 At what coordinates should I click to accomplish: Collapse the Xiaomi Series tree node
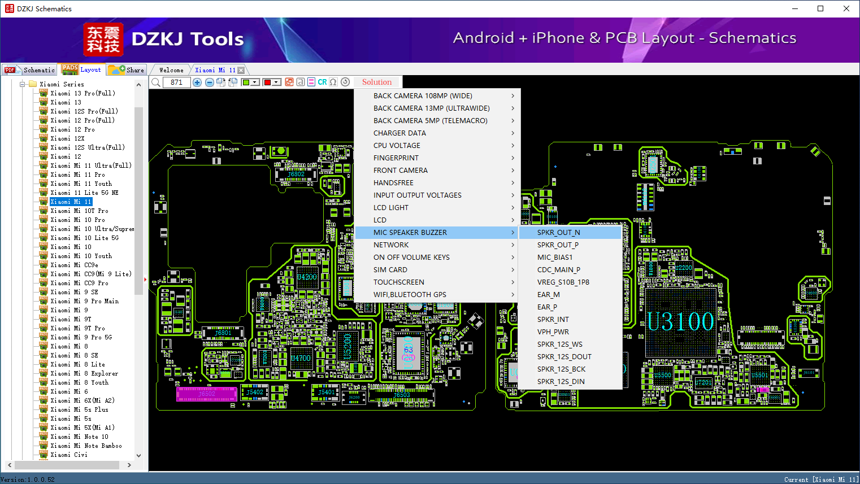(23, 84)
